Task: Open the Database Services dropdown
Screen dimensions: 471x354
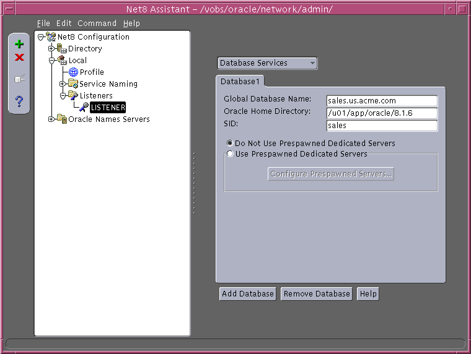Action: 267,63
